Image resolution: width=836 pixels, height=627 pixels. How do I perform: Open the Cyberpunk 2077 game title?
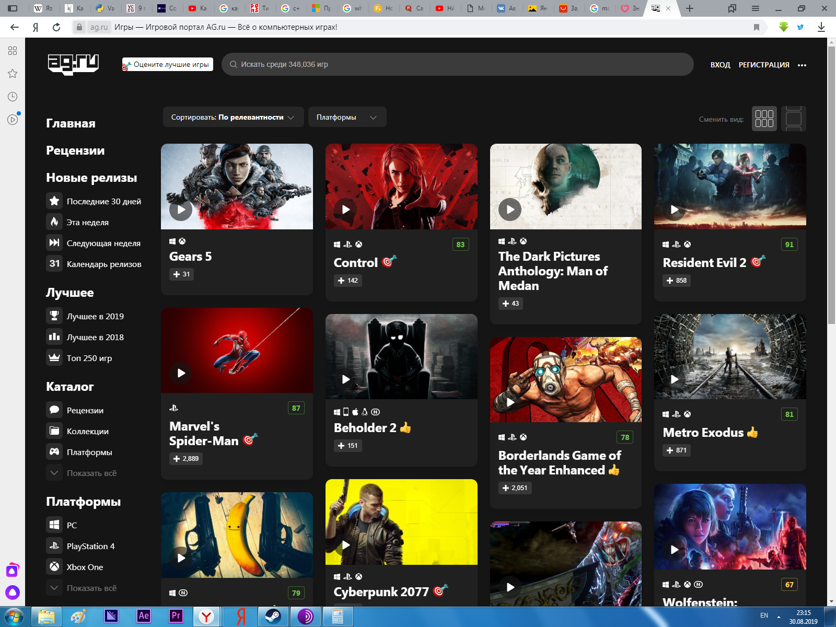coord(381,592)
